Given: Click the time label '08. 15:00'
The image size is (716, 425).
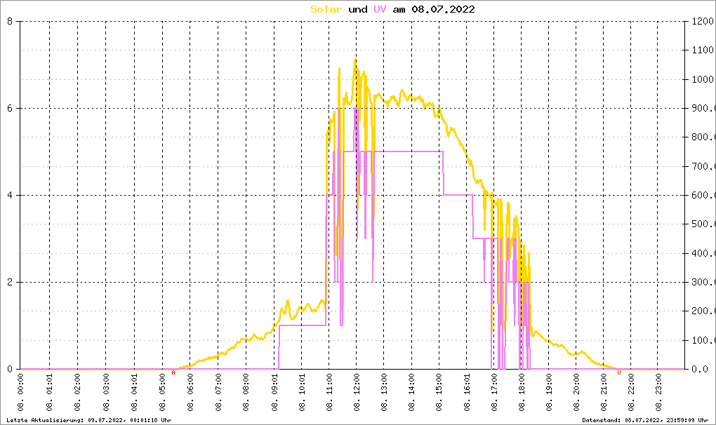Looking at the screenshot, I should [x=439, y=393].
